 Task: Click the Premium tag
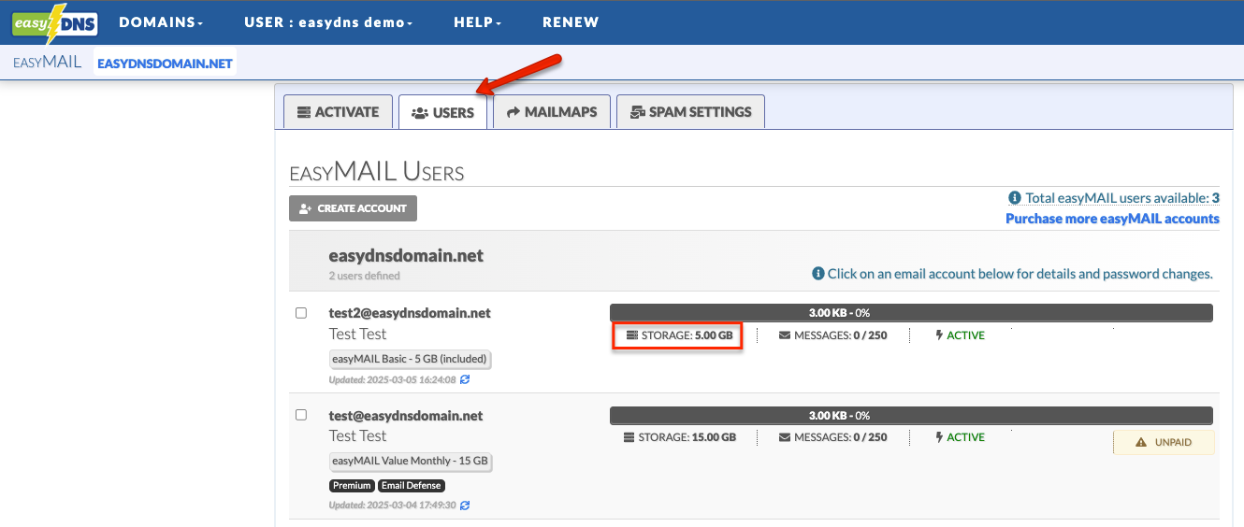(x=352, y=486)
